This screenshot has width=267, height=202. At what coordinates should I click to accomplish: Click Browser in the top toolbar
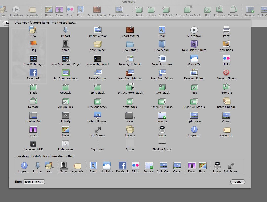click(x=250, y=11)
